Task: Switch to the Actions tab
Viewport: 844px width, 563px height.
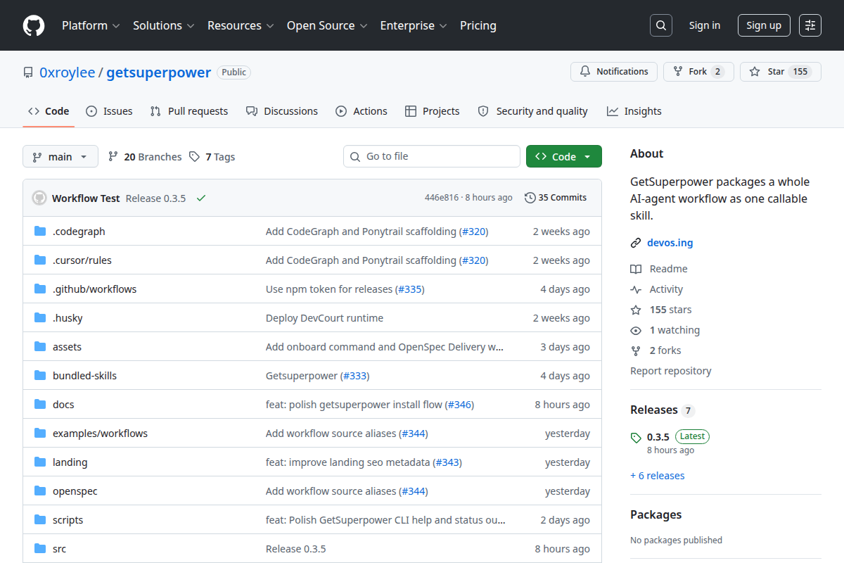Action: pos(362,111)
